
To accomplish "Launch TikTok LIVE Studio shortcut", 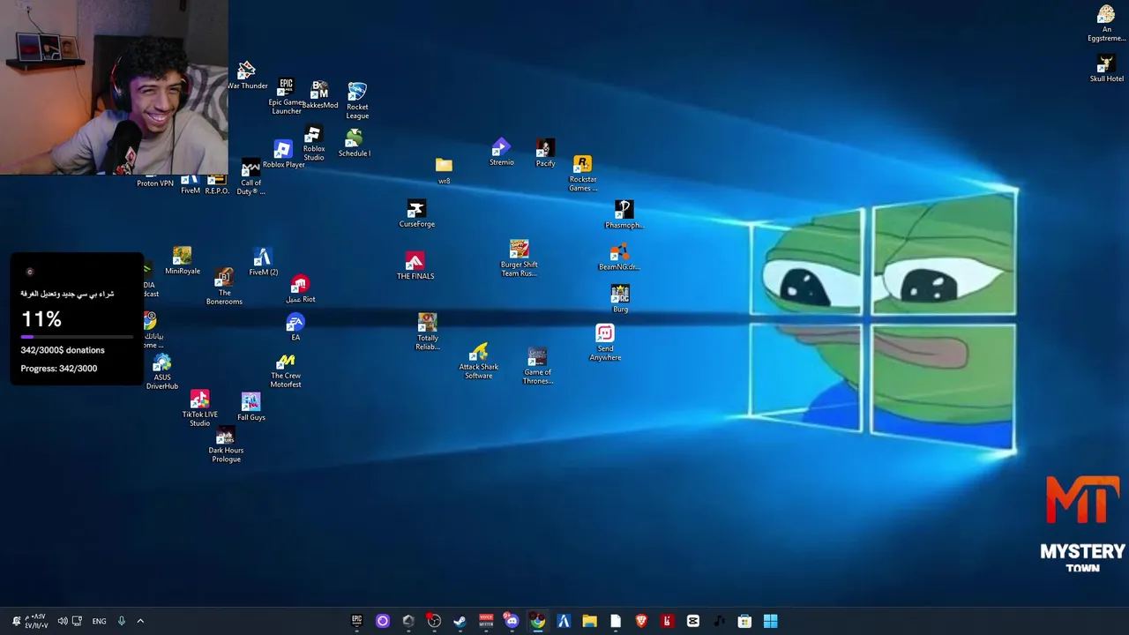I will (x=200, y=409).
